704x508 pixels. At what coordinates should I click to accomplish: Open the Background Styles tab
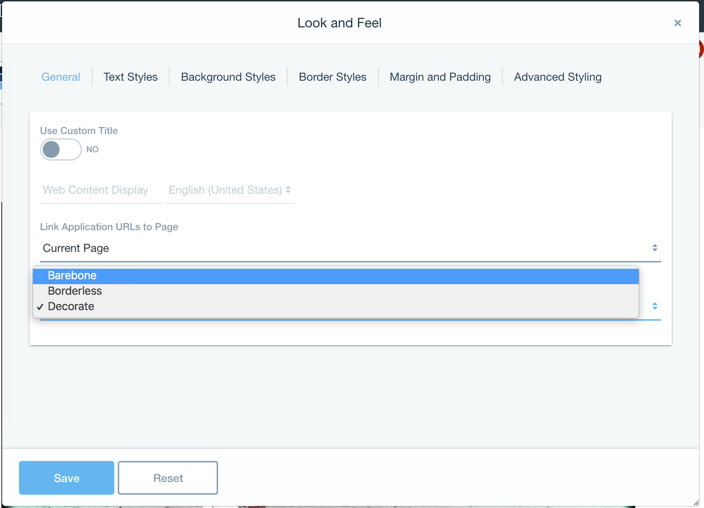[228, 77]
